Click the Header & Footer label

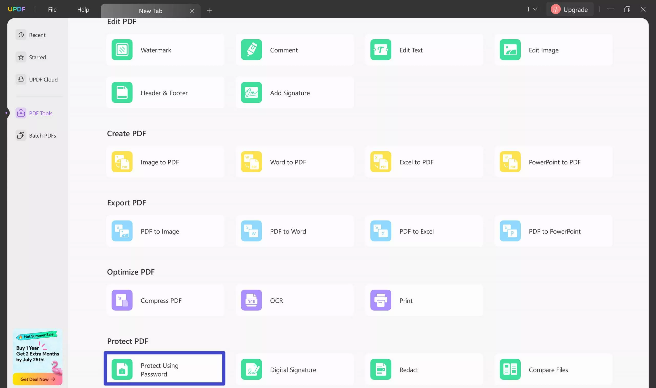[164, 93]
